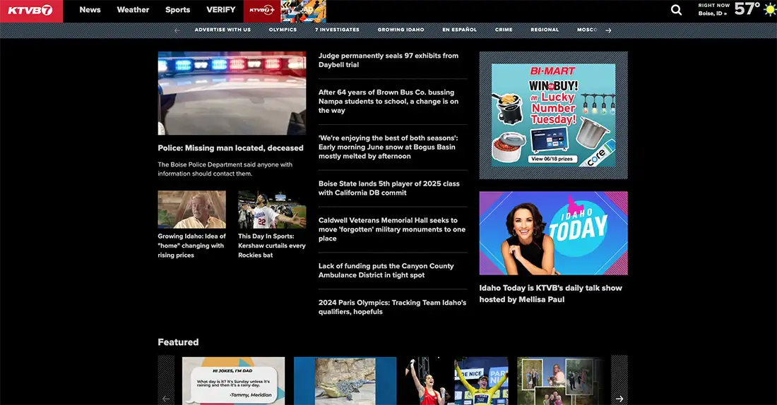Viewport: 777px width, 405px height.
Task: Open Boise, ID location selector
Action: click(713, 14)
